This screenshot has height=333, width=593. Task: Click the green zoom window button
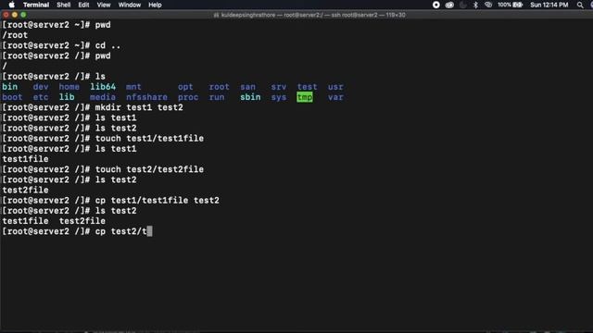pos(23,15)
